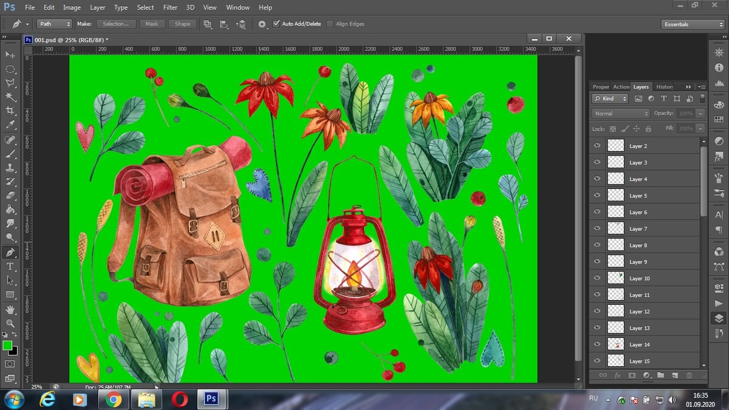
Task: Click the Selection... button
Action: click(x=115, y=24)
